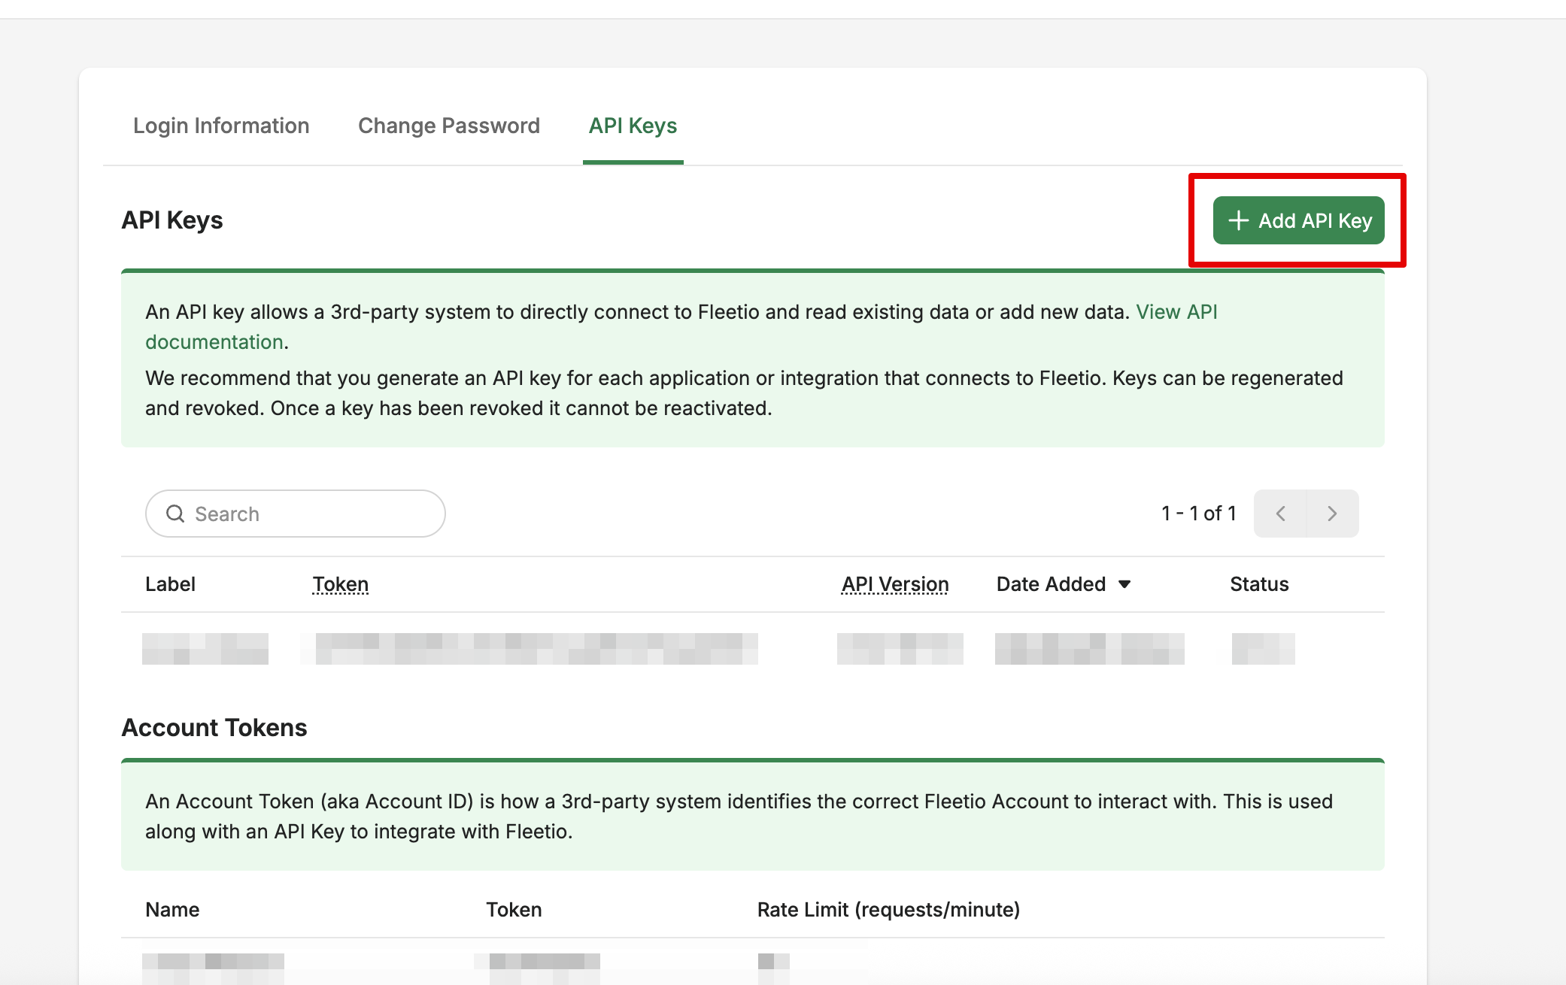Select the blurred API key token value

click(536, 648)
